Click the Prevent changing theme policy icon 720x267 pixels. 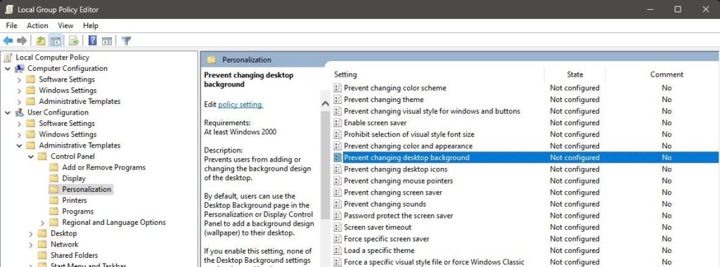tap(337, 100)
